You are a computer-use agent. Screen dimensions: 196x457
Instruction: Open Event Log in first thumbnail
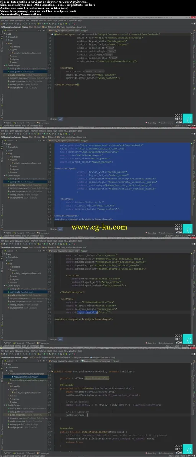pyautogui.click(x=151, y=123)
